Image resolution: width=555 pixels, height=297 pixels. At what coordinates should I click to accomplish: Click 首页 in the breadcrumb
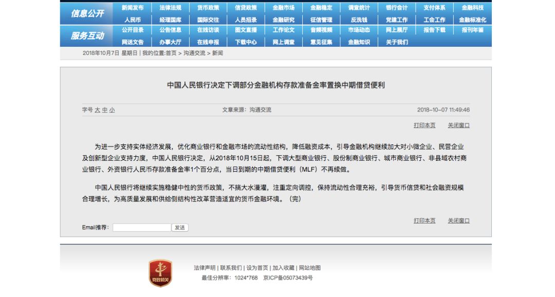pyautogui.click(x=171, y=53)
